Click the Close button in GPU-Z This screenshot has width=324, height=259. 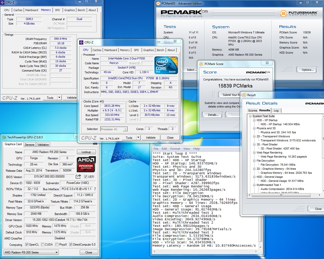(x=89, y=252)
